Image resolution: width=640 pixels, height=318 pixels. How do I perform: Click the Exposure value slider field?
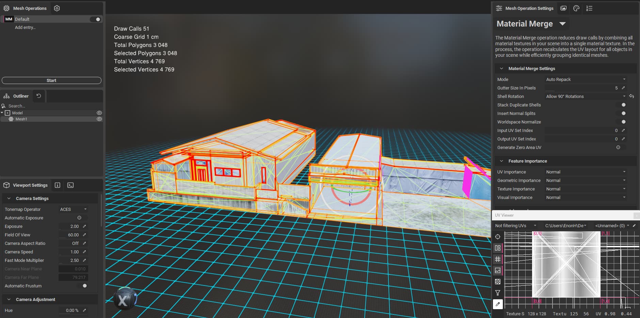[x=70, y=226]
